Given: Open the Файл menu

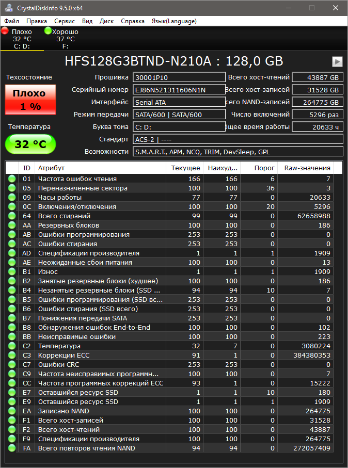Looking at the screenshot, I should click(12, 21).
